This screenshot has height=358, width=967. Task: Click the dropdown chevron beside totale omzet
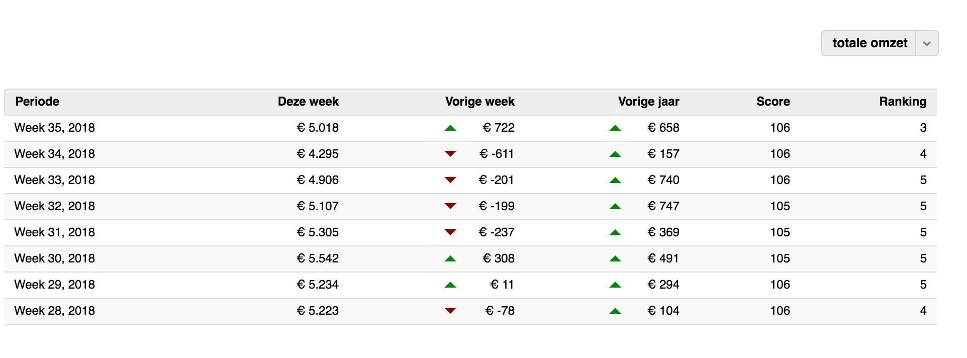coord(926,44)
